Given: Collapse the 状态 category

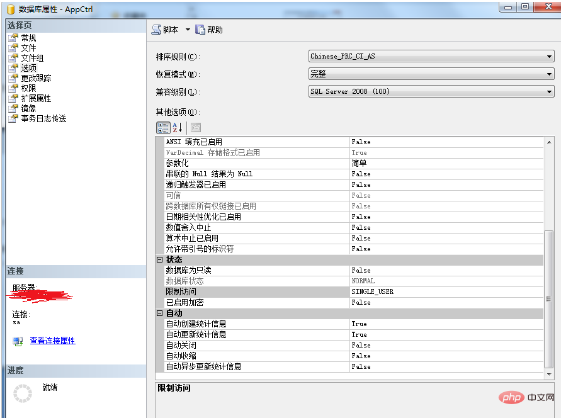Looking at the screenshot, I should (x=159, y=260).
